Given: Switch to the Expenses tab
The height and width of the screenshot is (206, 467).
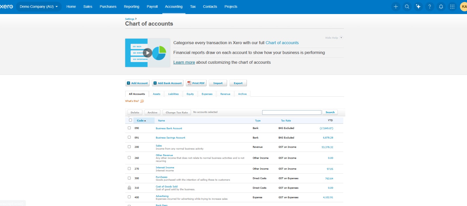Looking at the screenshot, I should pos(207,94).
